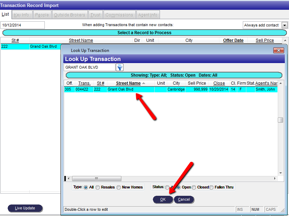
Task: Switch to the List tab
Action: (5, 14)
